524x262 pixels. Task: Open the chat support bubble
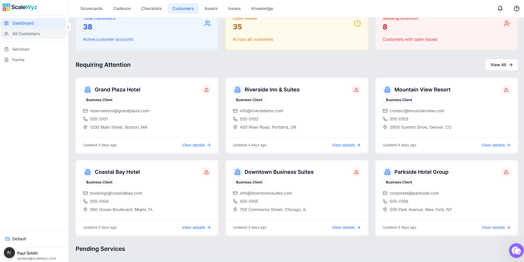pos(516,251)
